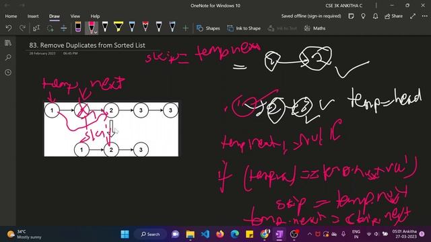View recent notes from the sidebar

pyautogui.click(x=8, y=73)
